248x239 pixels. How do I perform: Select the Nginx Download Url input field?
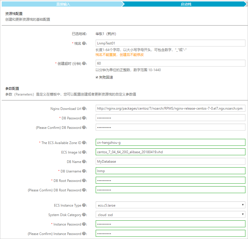coord(170,108)
